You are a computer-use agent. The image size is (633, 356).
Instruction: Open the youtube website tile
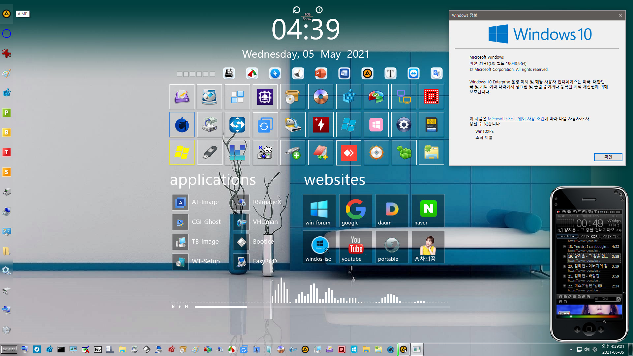pyautogui.click(x=355, y=247)
